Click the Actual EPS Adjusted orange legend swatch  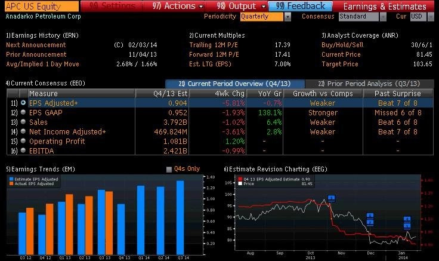11,183
